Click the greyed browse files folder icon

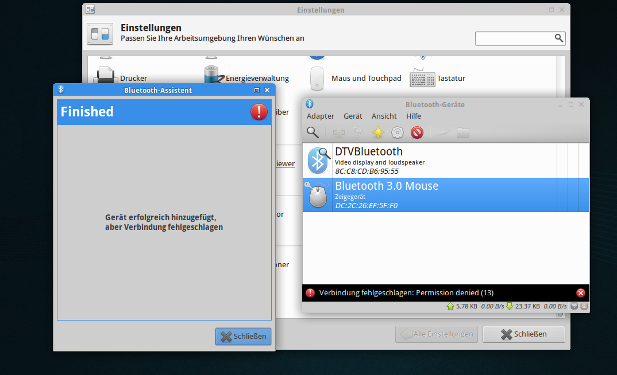point(463,132)
